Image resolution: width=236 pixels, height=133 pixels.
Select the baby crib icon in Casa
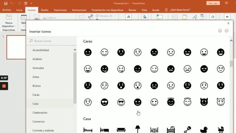pyautogui.click(x=171, y=130)
